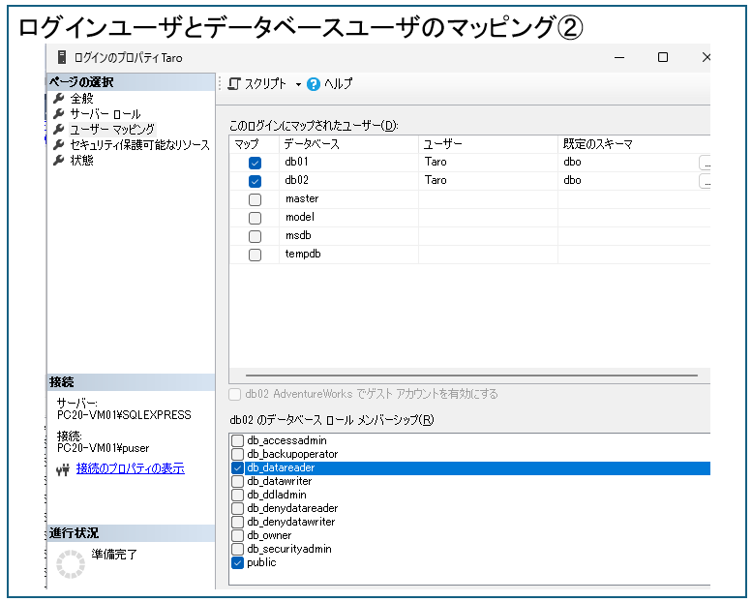Click the schema browse button for db01
Viewport: 752px width, 602px height.
pos(705,164)
